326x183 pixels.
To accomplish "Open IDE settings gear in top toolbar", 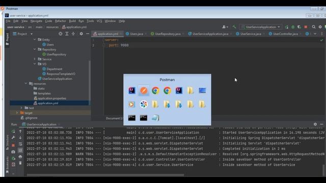I will [x=320, y=27].
